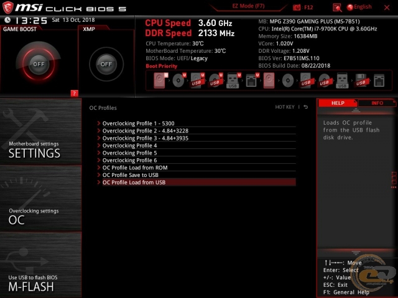Click the Memory Size 16384MB entry
This screenshot has width=398, height=298.
tap(288, 36)
